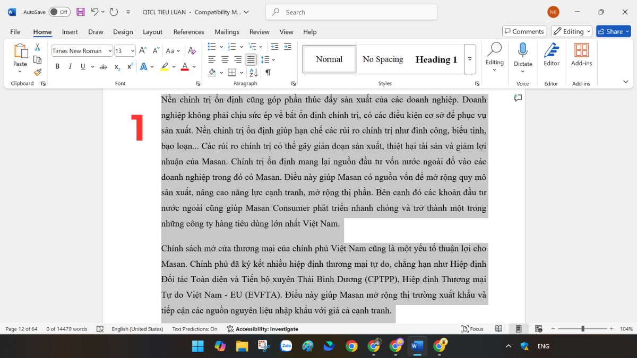
Task: Expand the highlight color arrow
Action: pos(174,67)
